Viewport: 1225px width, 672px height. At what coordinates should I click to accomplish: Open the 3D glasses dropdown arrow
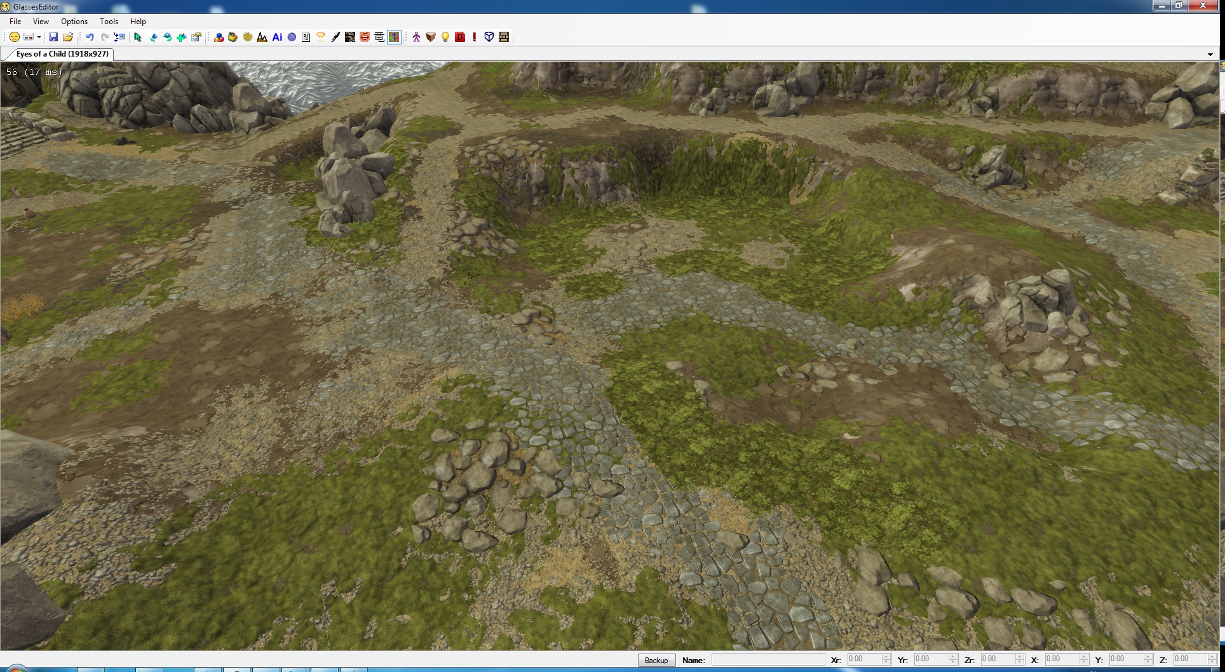(x=39, y=37)
